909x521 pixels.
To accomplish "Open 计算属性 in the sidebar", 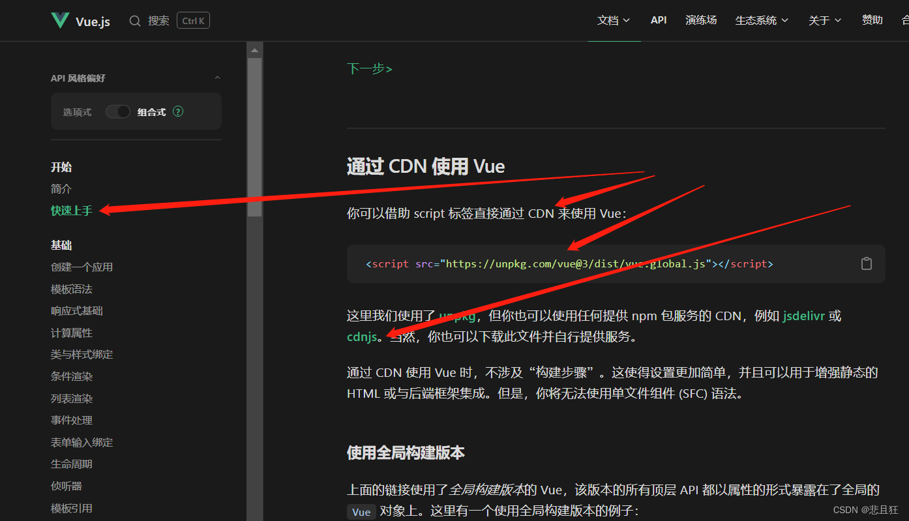I will click(72, 333).
